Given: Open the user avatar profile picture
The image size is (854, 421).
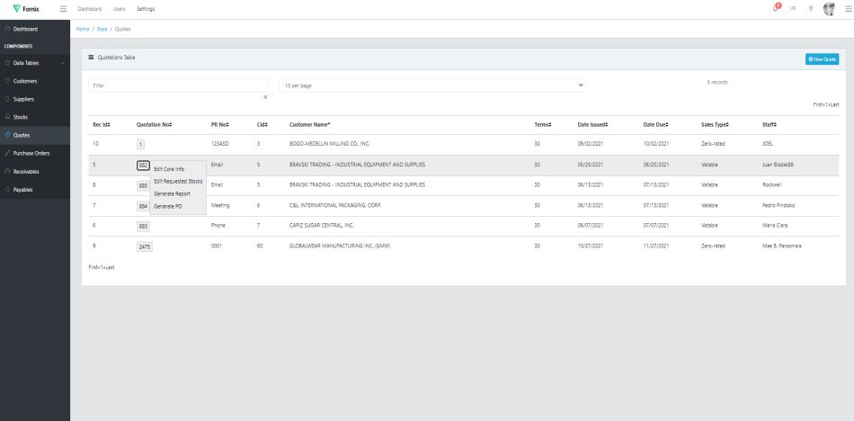Looking at the screenshot, I should (x=829, y=9).
